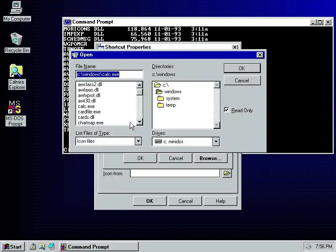Select calc.exe in file list

86,106
